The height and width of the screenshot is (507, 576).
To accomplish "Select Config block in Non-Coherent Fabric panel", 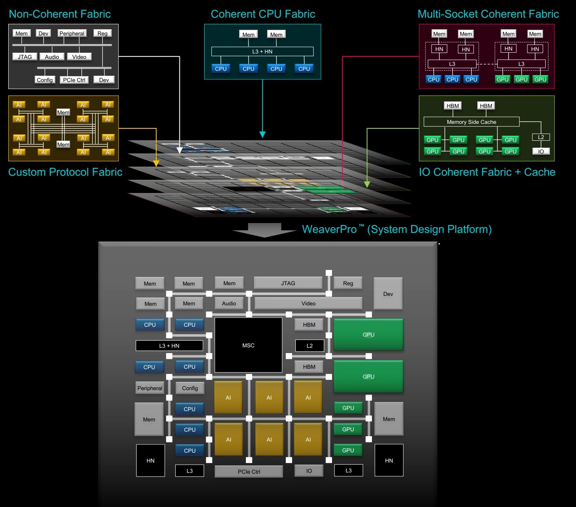I will [44, 80].
